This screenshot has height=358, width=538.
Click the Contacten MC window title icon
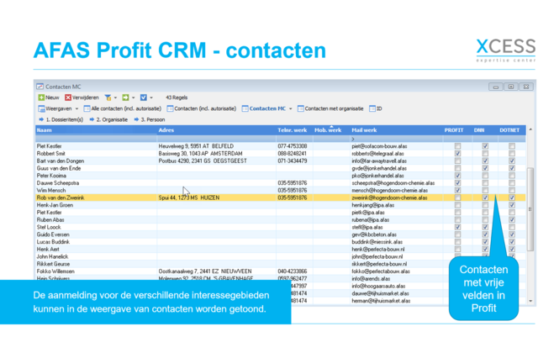click(40, 87)
